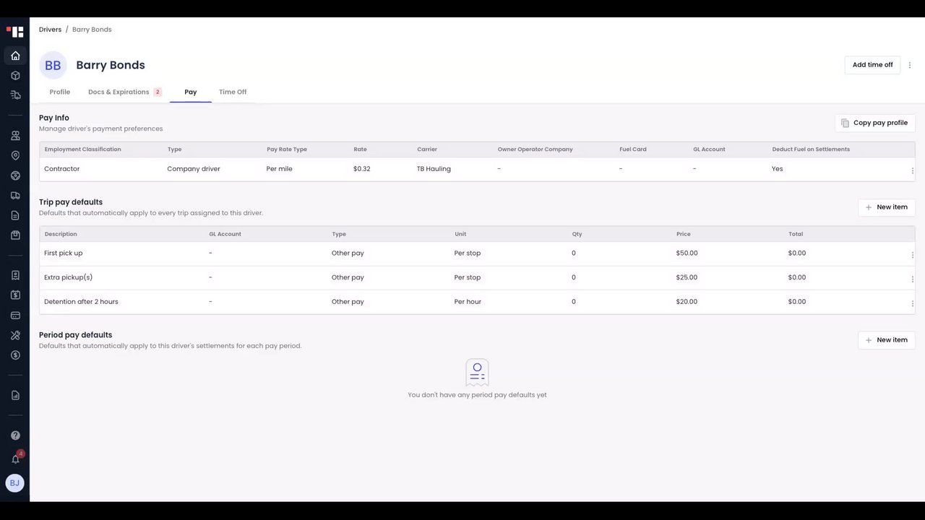Click the empty period pay defaults receipt icon
This screenshot has width=925, height=520.
(477, 373)
